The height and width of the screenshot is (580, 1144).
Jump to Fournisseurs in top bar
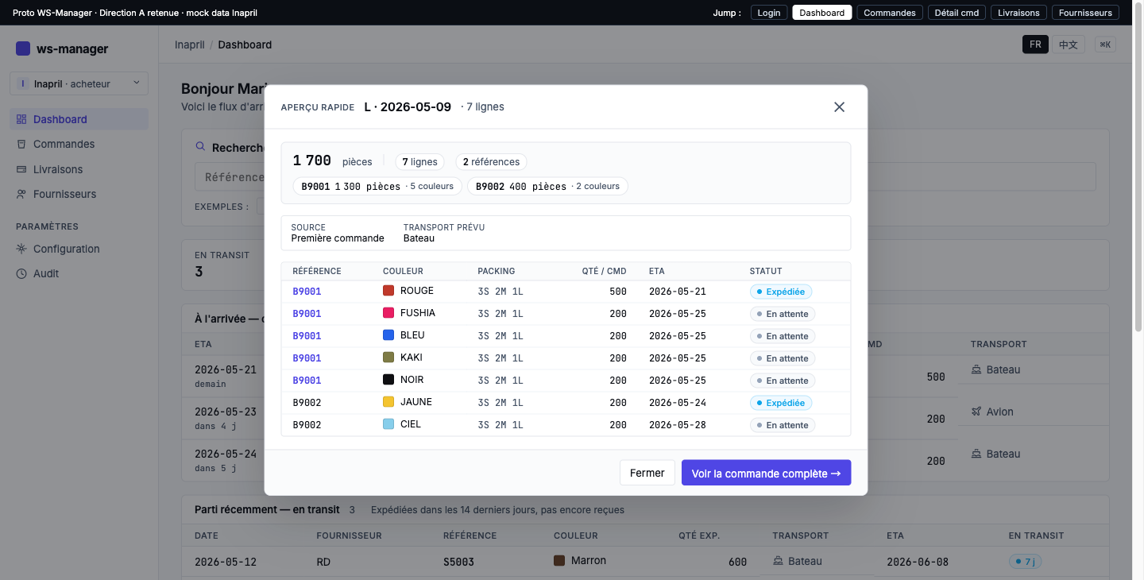click(x=1086, y=13)
